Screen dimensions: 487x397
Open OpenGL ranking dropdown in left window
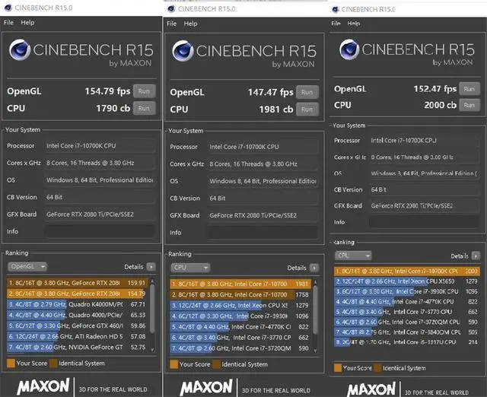pos(27,266)
